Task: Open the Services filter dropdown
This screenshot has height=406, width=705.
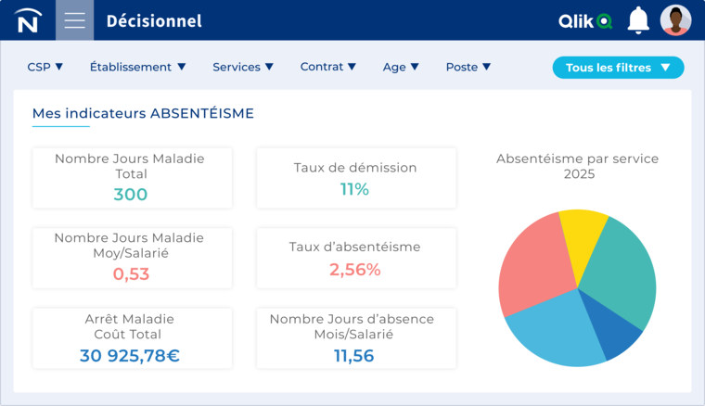Action: click(x=243, y=67)
